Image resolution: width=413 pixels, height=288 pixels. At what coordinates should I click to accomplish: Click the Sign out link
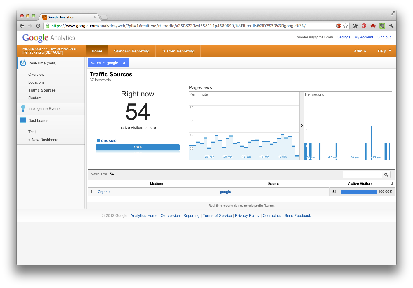384,37
